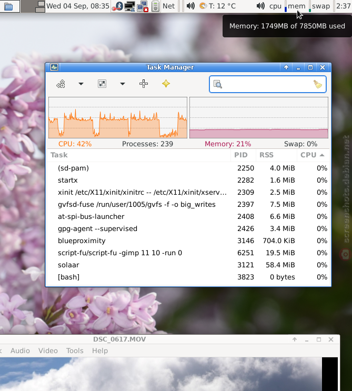Sort by the CPU column header
The image size is (352, 391).
tap(313, 155)
